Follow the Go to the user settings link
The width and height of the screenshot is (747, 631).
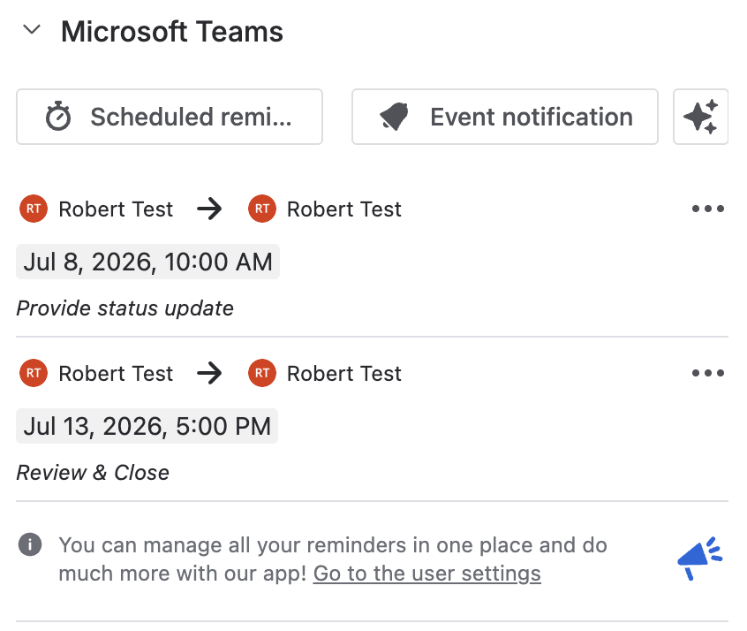(x=426, y=574)
